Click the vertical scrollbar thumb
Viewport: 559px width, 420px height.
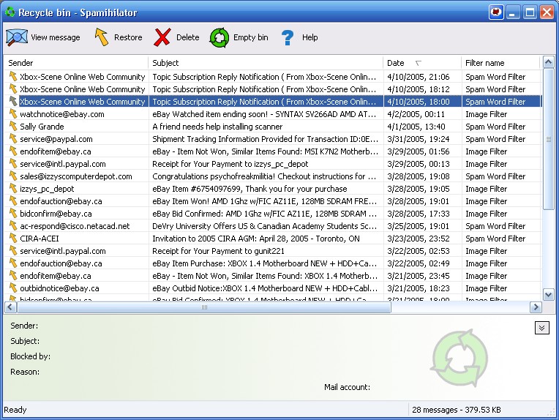pyautogui.click(x=548, y=139)
